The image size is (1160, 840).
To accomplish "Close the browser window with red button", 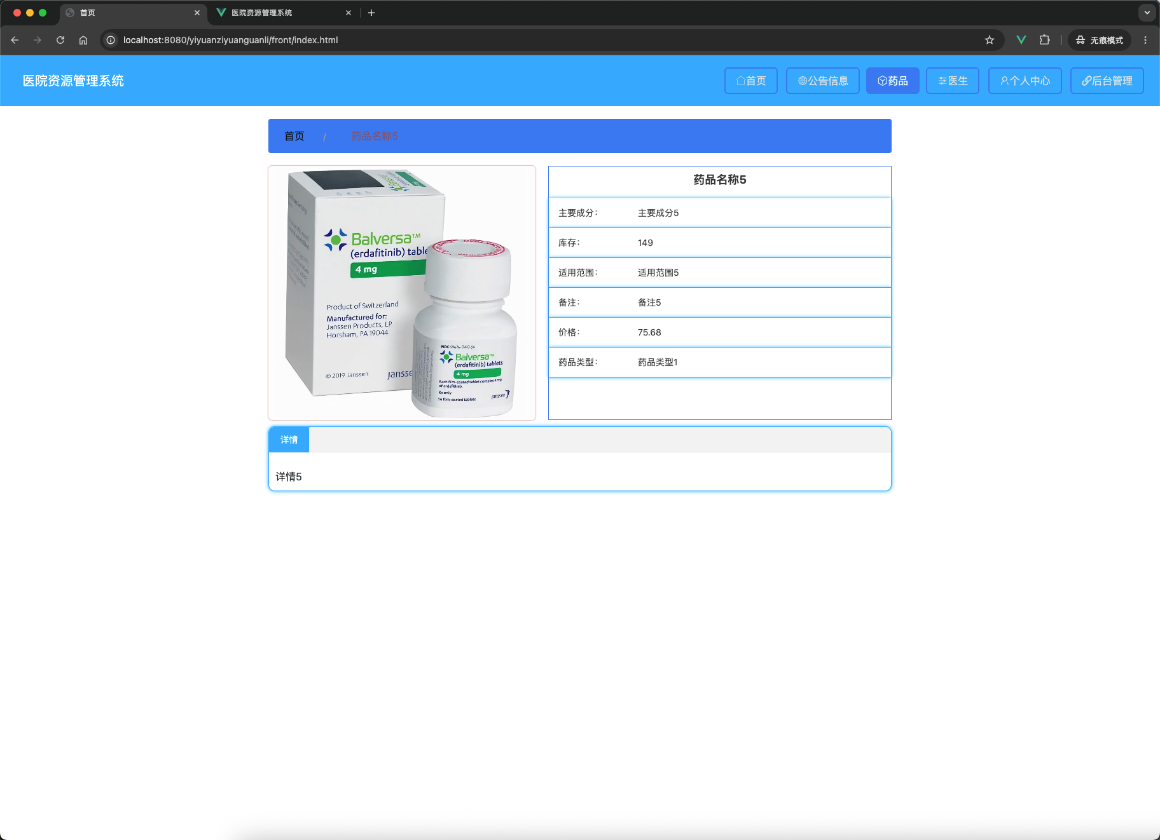I will click(x=17, y=13).
